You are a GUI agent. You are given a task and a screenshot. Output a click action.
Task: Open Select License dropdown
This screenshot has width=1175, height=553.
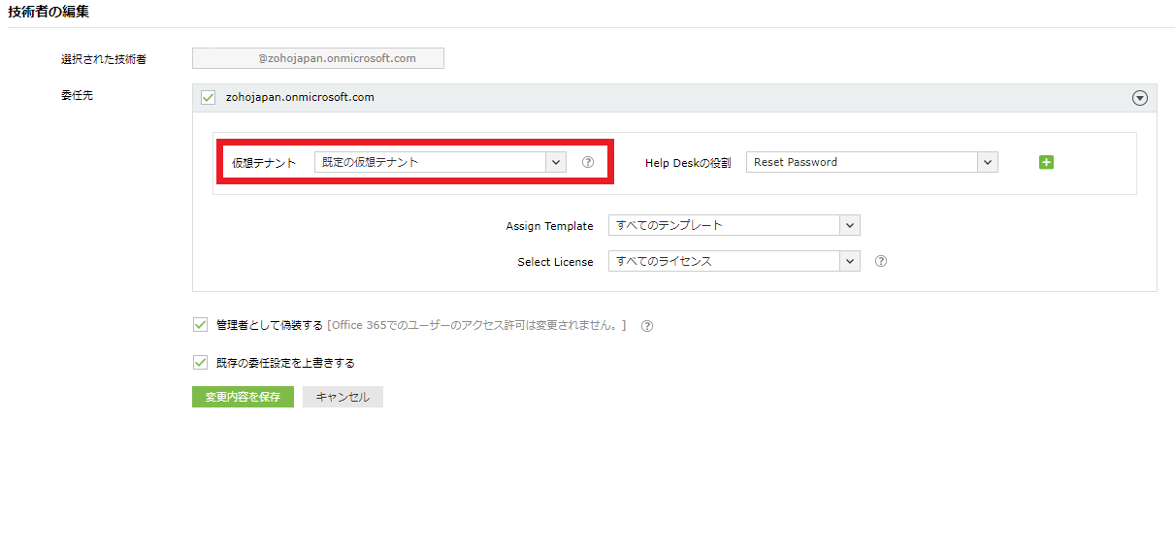click(734, 261)
